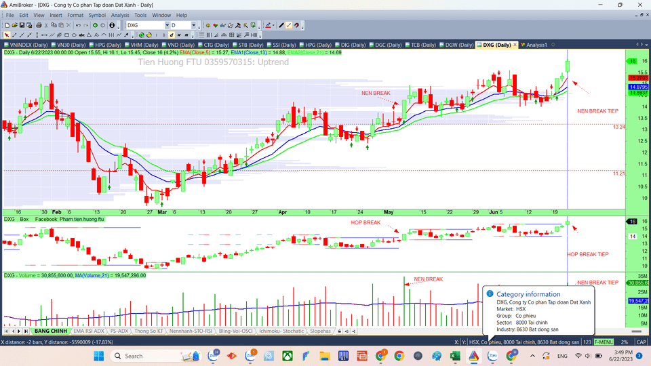Expand the D interval dropdown
Image resolution: width=651 pixels, height=366 pixels.
click(x=193, y=25)
